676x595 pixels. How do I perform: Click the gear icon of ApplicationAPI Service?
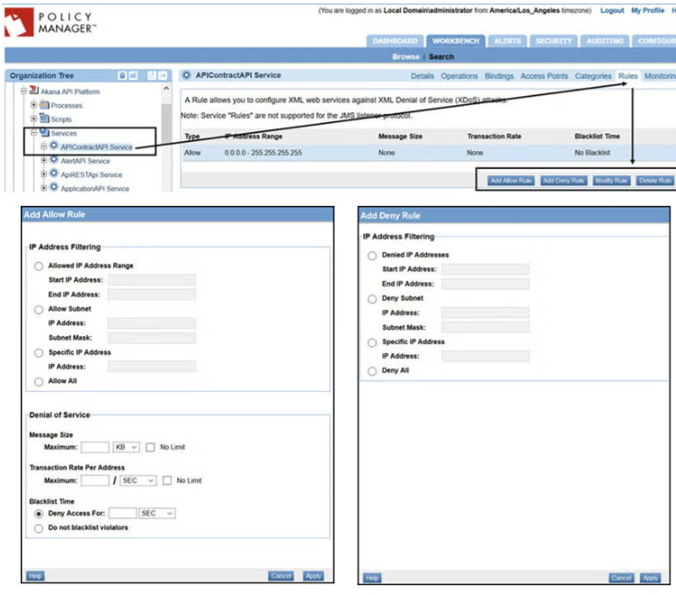[54, 188]
